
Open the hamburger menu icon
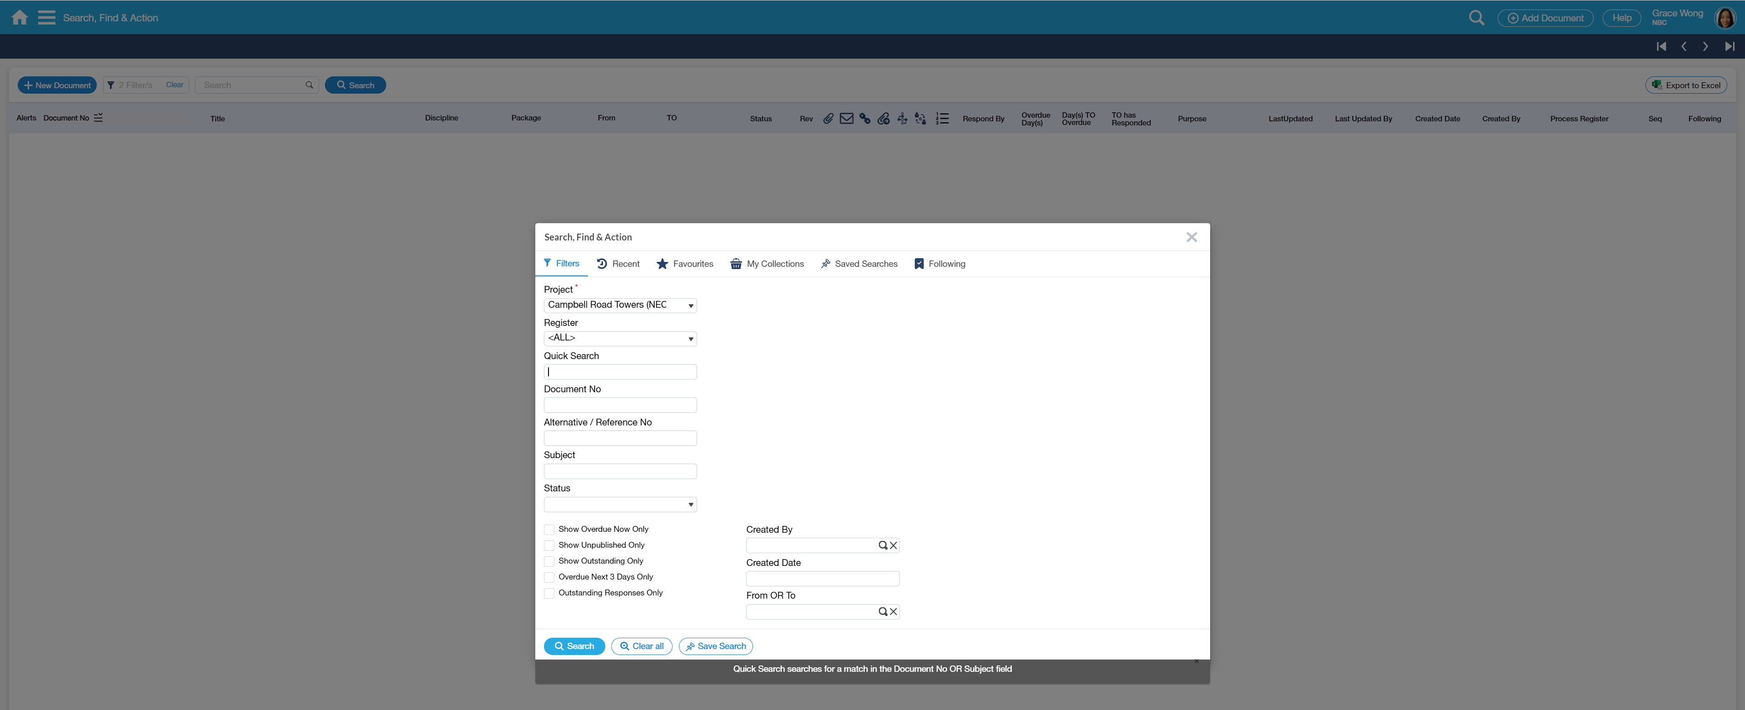point(46,18)
